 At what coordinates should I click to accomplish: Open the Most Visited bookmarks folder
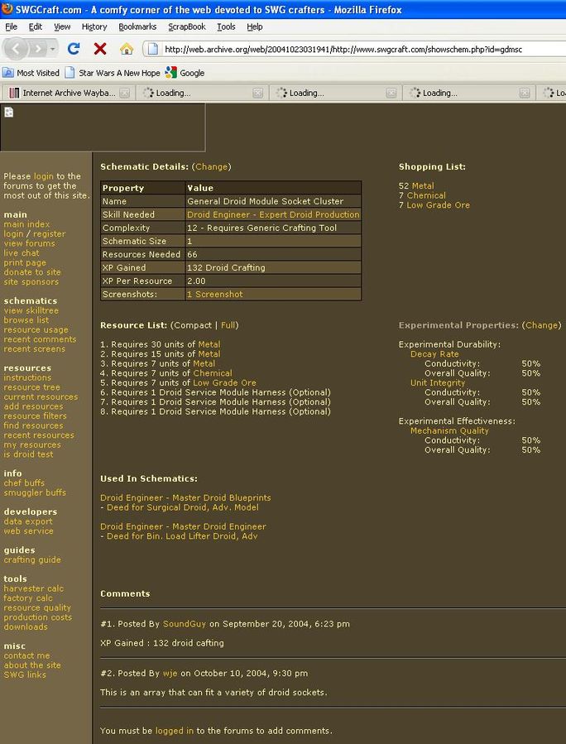click(x=31, y=73)
